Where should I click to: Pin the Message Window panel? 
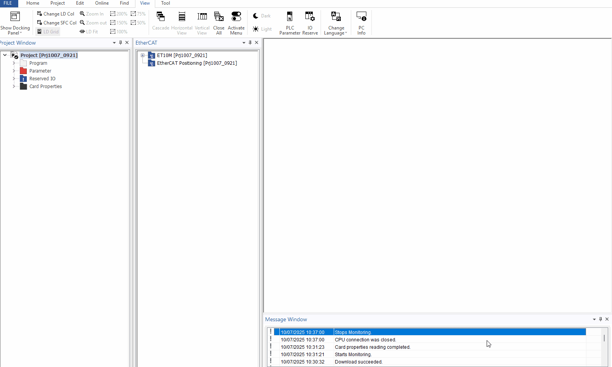click(600, 319)
